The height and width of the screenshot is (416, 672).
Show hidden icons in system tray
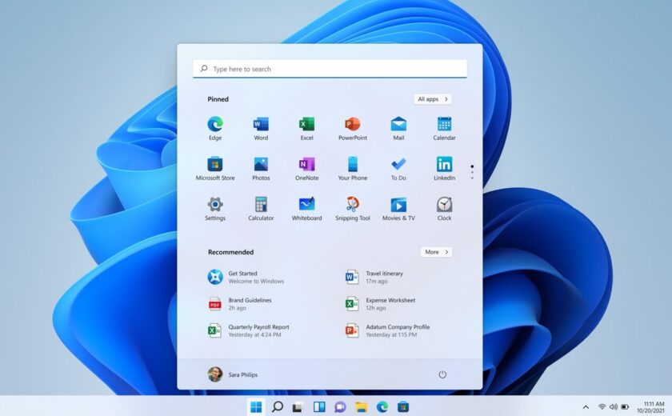tap(586, 406)
